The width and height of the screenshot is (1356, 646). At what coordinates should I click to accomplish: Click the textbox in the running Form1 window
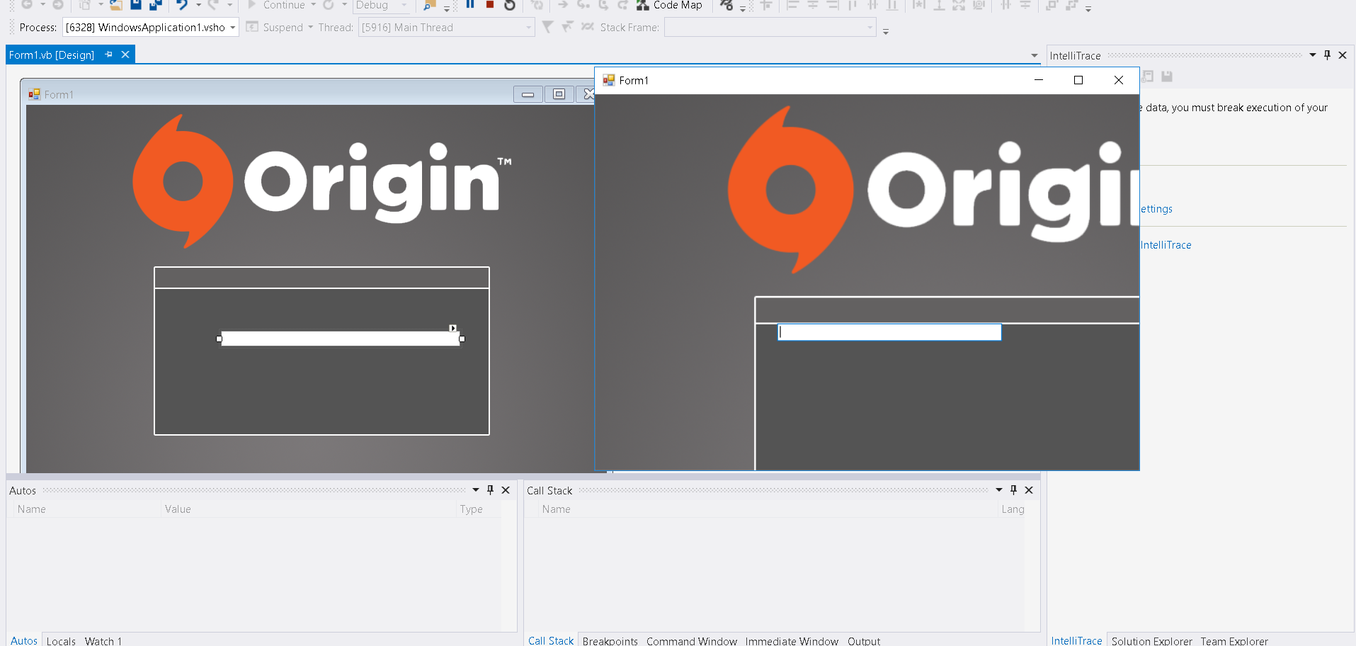tap(889, 332)
